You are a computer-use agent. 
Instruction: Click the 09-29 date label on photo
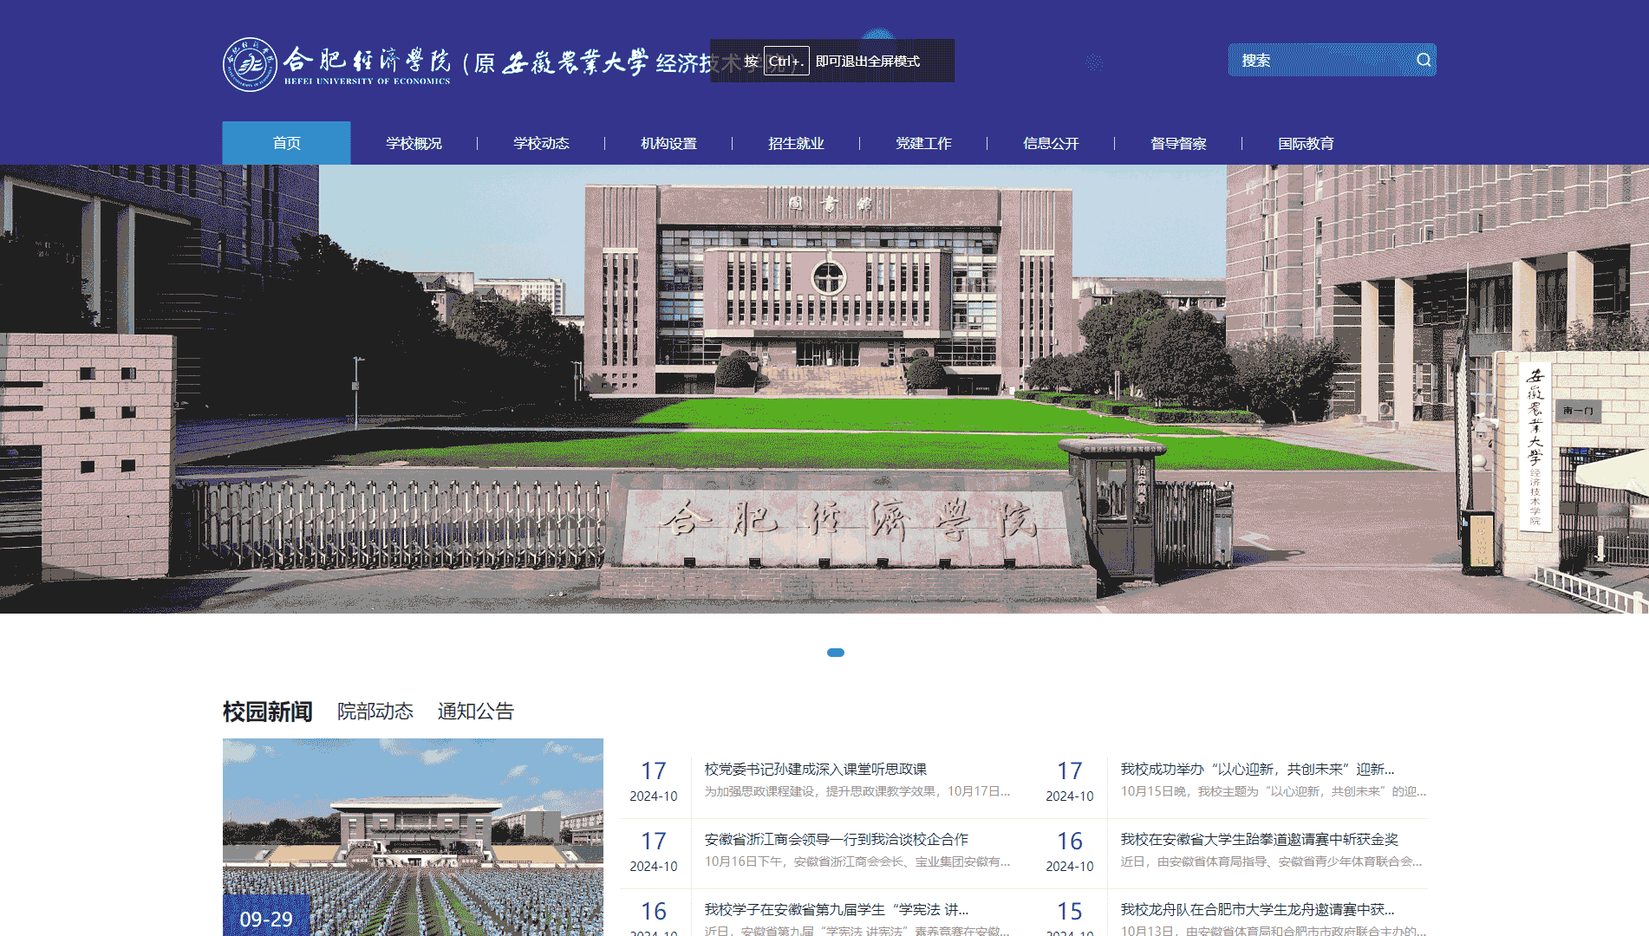(266, 919)
